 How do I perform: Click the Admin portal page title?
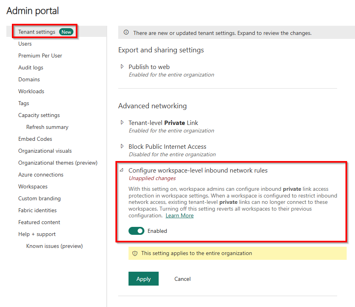33,11
